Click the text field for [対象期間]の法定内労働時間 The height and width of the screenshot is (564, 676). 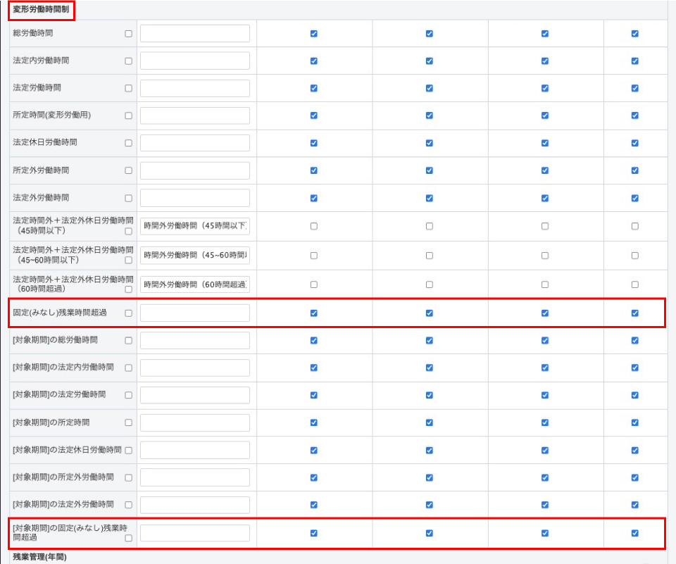tap(195, 368)
